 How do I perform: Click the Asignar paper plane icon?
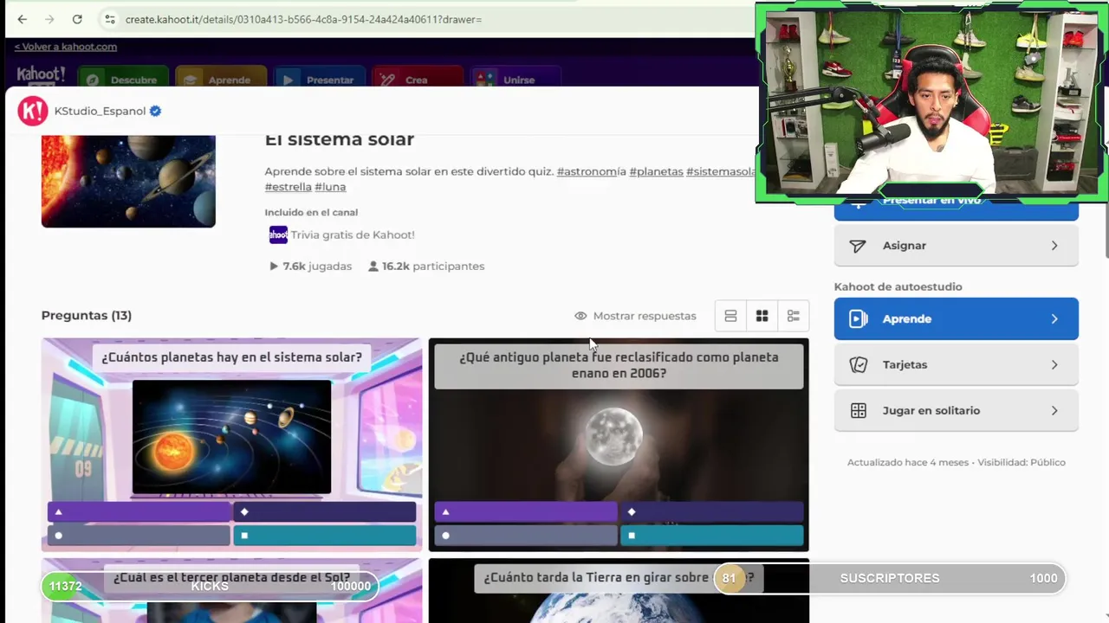[858, 246]
